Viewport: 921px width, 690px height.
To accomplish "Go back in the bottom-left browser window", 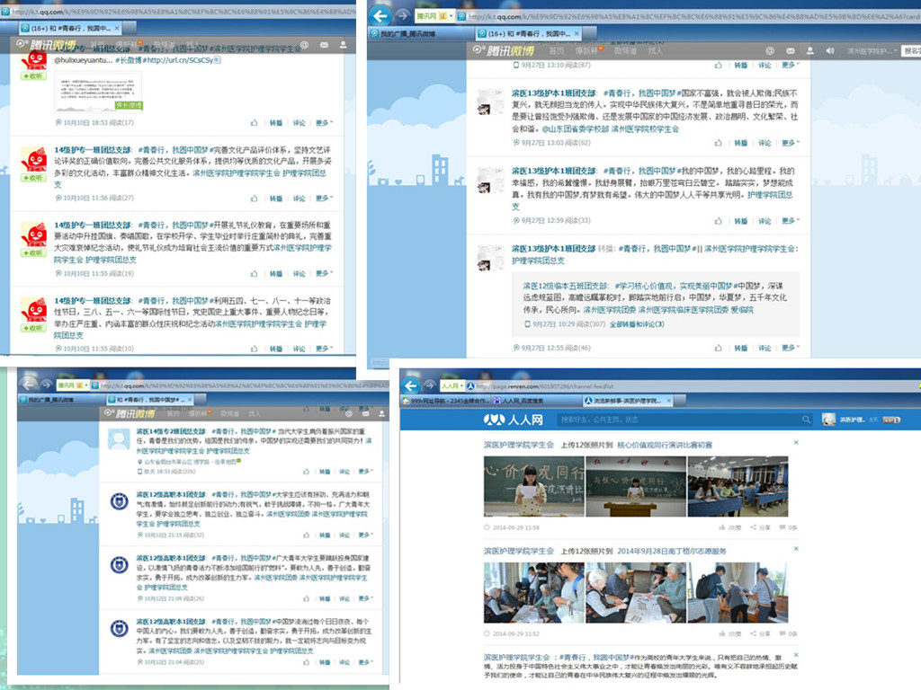I will (27, 385).
